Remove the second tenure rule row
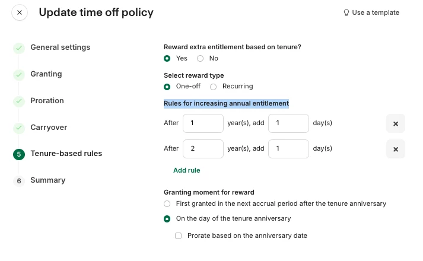The height and width of the screenshot is (261, 423). pyautogui.click(x=395, y=148)
